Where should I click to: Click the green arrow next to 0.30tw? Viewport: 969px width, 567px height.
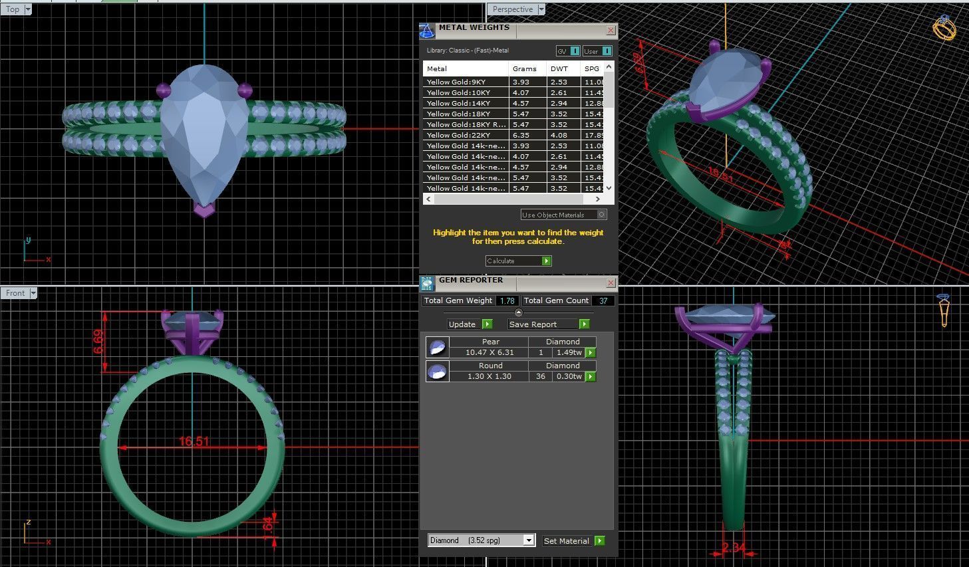[590, 377]
